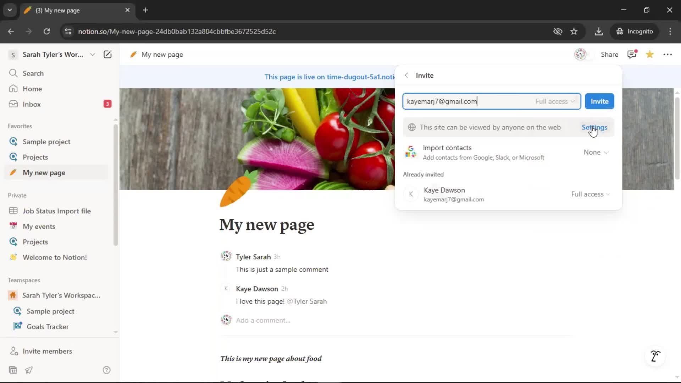The height and width of the screenshot is (383, 681).
Task: Click the user avatar in top bar
Action: (580, 54)
